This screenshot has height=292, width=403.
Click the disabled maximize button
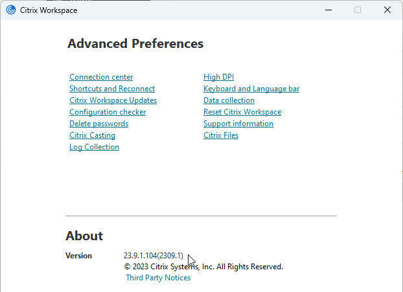pos(358,10)
